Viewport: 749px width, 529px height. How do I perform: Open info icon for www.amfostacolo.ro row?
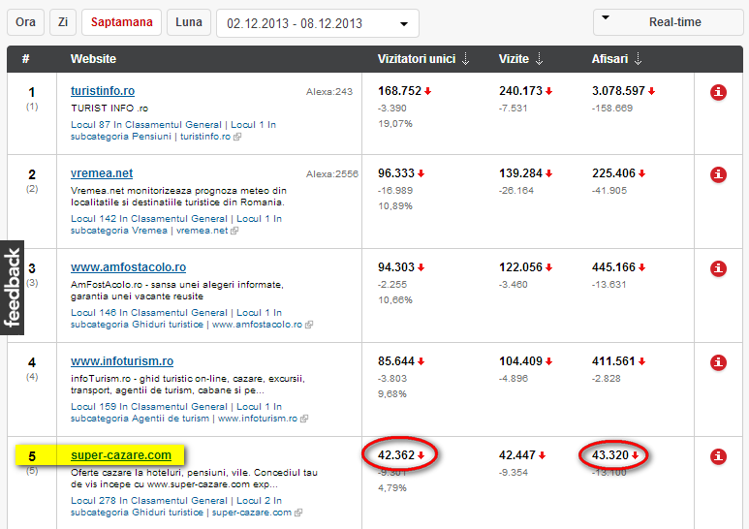click(718, 268)
